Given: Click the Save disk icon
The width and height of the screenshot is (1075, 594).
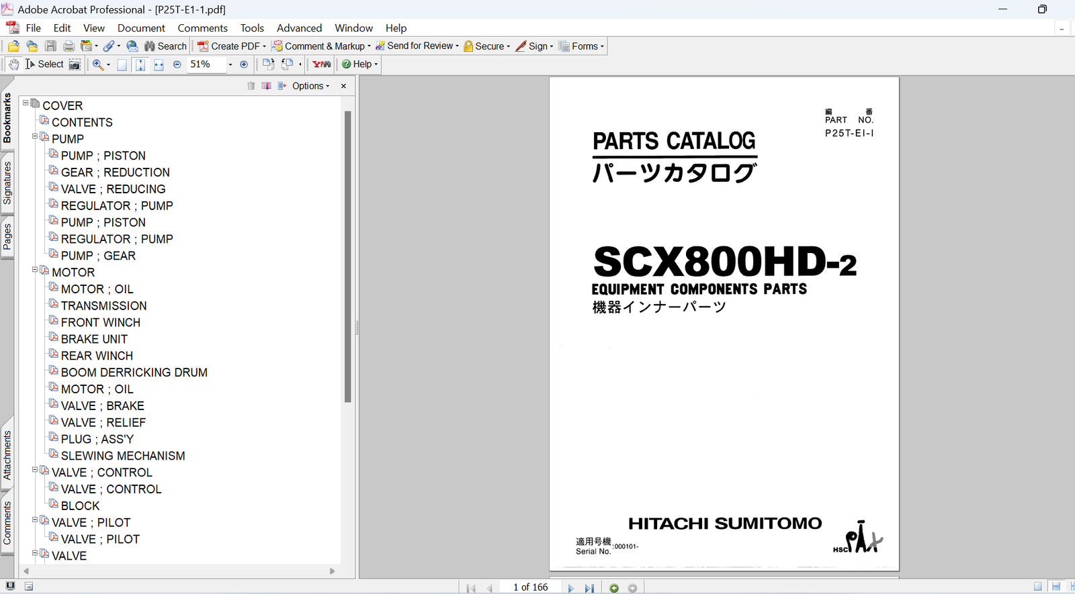Looking at the screenshot, I should (50, 46).
